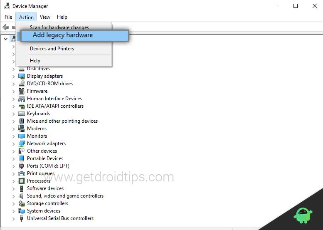Image resolution: width=323 pixels, height=230 pixels.
Task: Click the Network adapters icon
Action: click(x=22, y=143)
